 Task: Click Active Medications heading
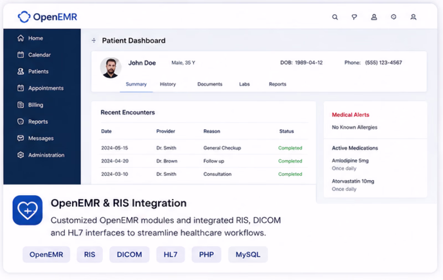tap(354, 148)
